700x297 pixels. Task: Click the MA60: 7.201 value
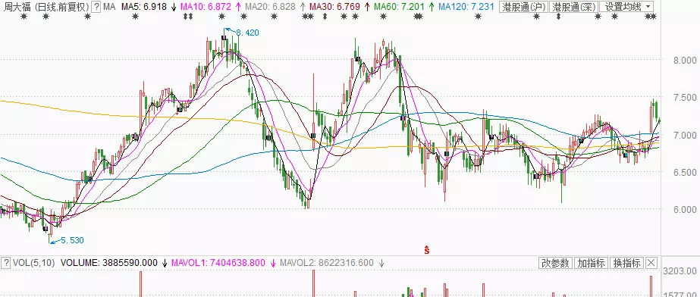tap(398, 7)
